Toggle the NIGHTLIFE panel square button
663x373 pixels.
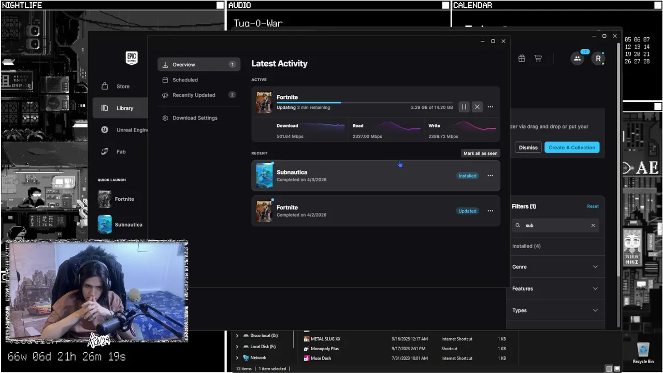click(221, 5)
